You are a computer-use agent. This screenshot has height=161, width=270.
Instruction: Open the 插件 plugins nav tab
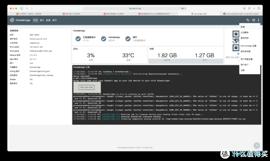click(x=42, y=20)
